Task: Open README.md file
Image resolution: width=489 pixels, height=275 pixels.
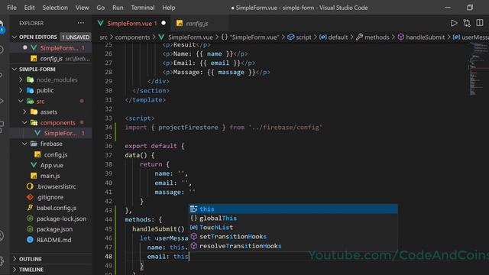Action: coord(51,240)
